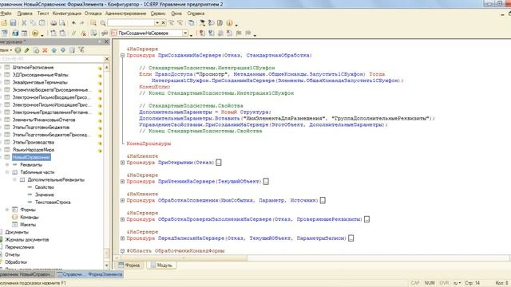Switch to the Форма tab
Image resolution: width=511 pixels, height=287 pixels.
tap(129, 265)
